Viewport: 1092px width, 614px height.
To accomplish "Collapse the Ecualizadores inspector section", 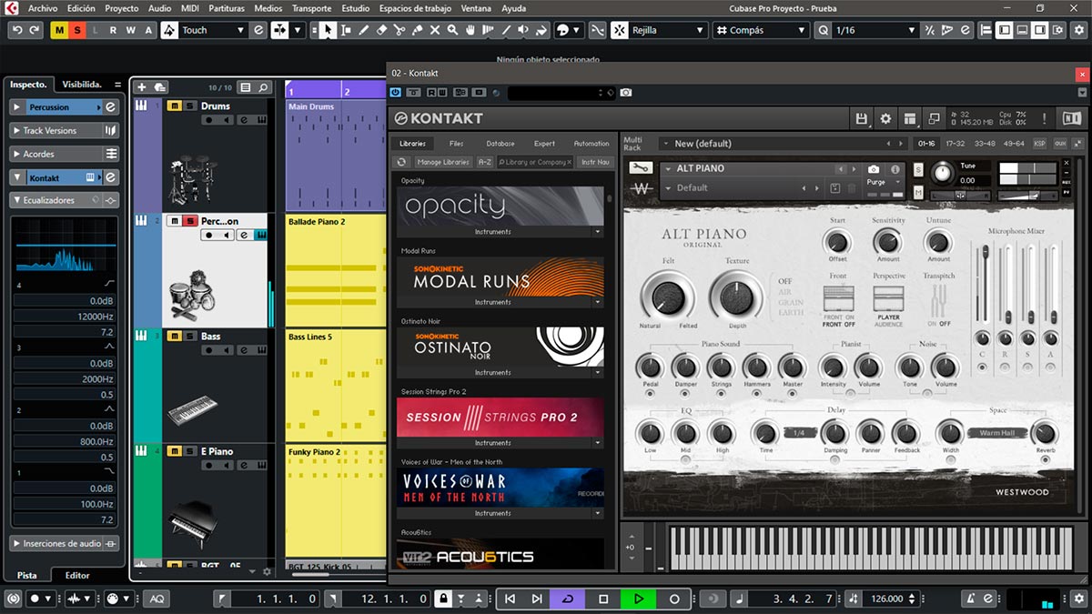I will tap(16, 199).
